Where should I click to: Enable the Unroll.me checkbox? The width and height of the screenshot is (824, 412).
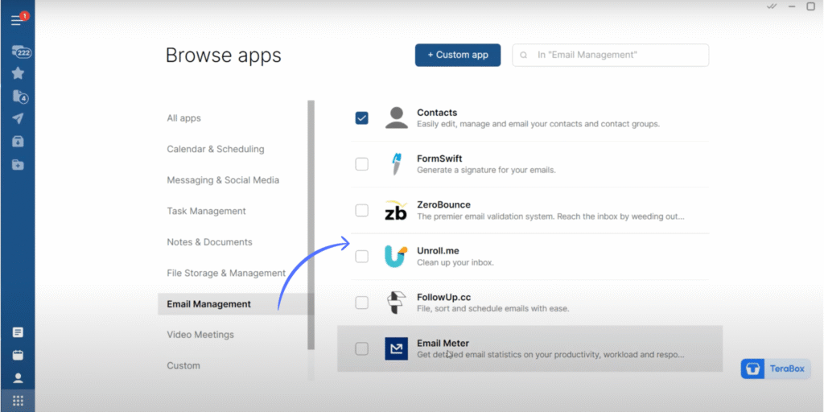click(361, 257)
